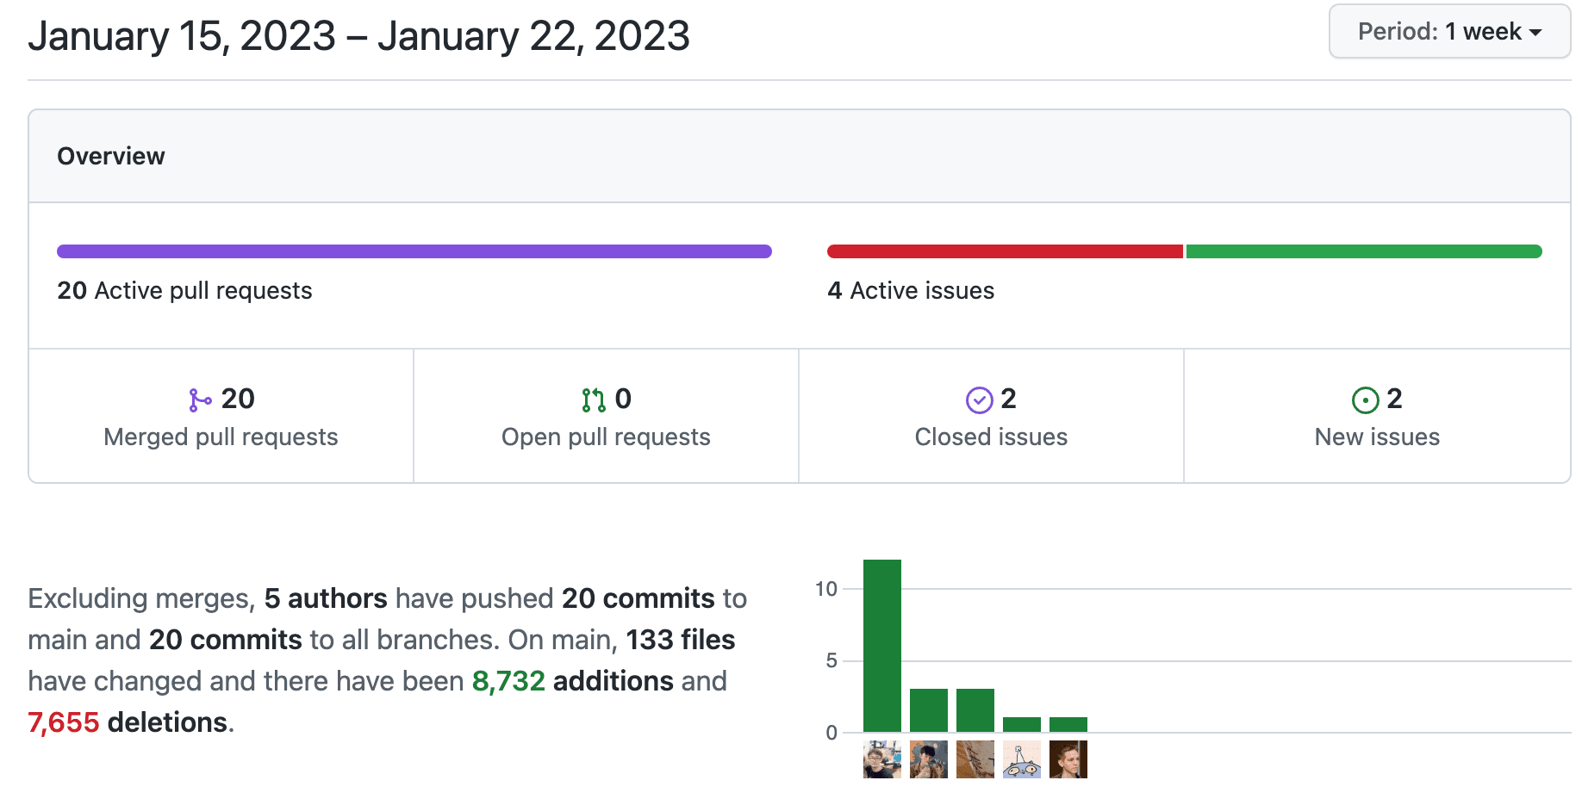
Task: Click the robot bot contributor avatar
Action: point(1022,759)
